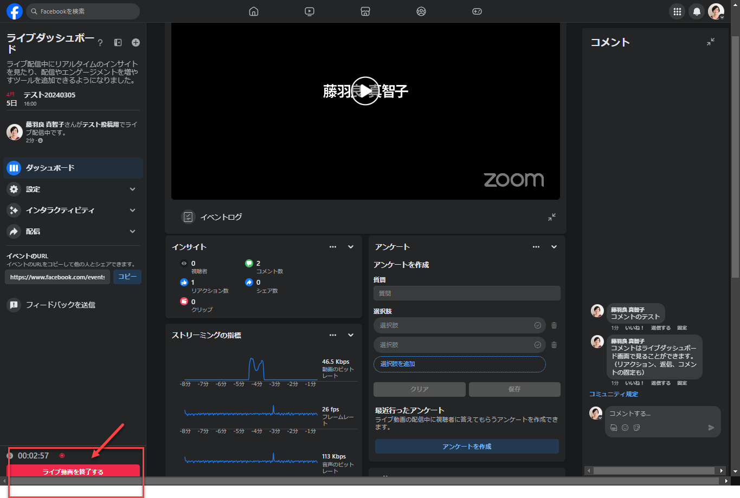Click the plus icon in dashboard header

pyautogui.click(x=136, y=43)
